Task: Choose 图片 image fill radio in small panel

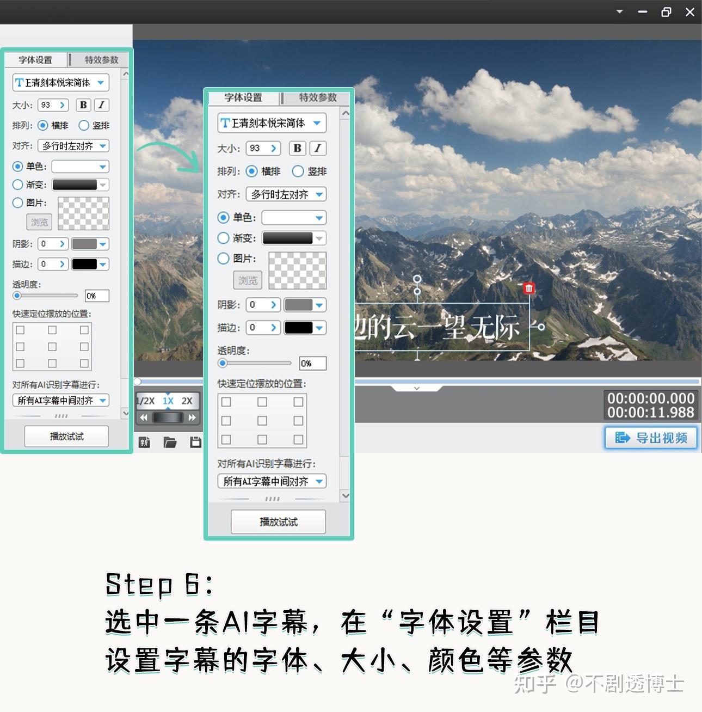Action: pos(17,202)
